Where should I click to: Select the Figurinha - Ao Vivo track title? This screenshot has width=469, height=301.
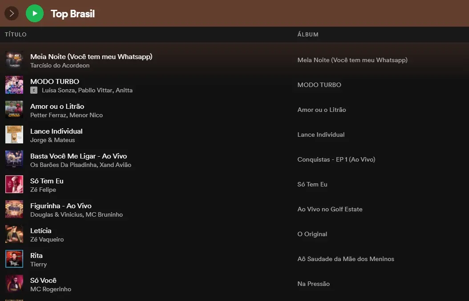point(61,206)
